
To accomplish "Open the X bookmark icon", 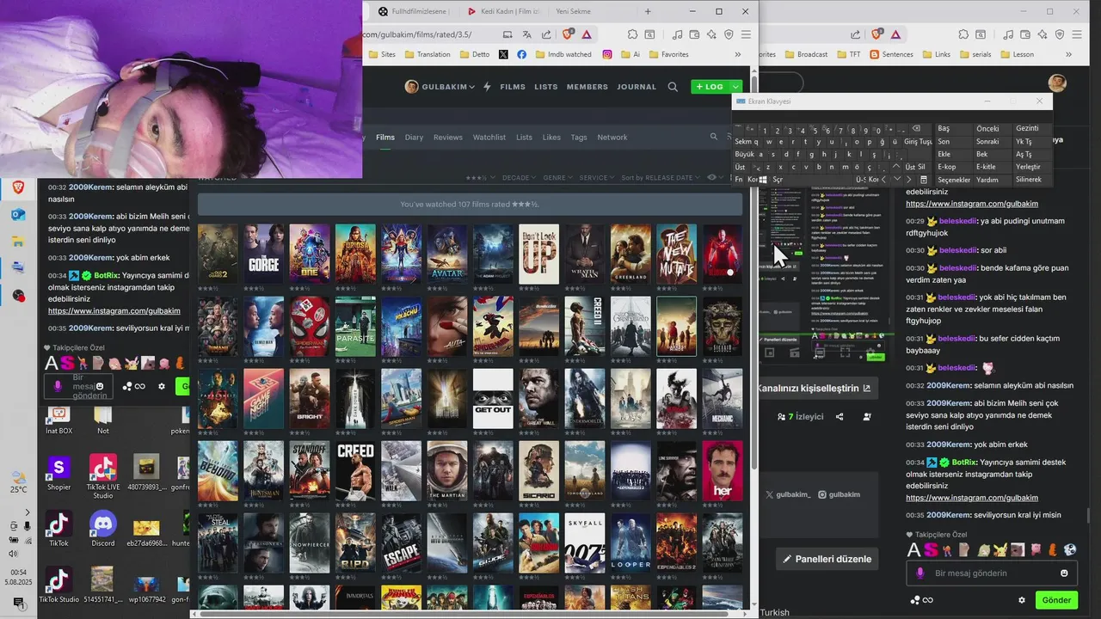I will pos(503,54).
